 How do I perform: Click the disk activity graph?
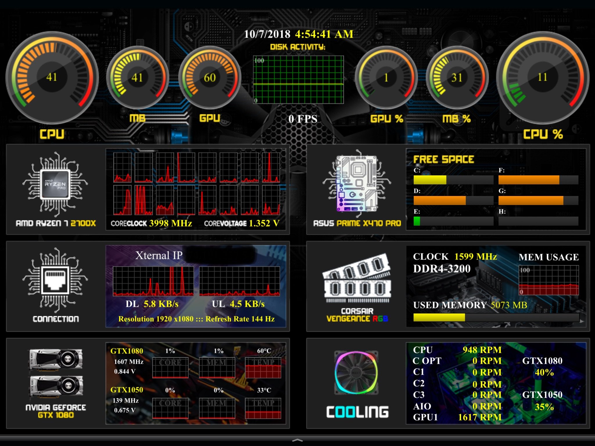298,80
